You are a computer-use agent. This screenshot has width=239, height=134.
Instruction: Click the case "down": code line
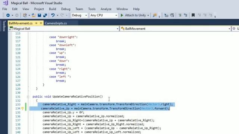point(59,61)
